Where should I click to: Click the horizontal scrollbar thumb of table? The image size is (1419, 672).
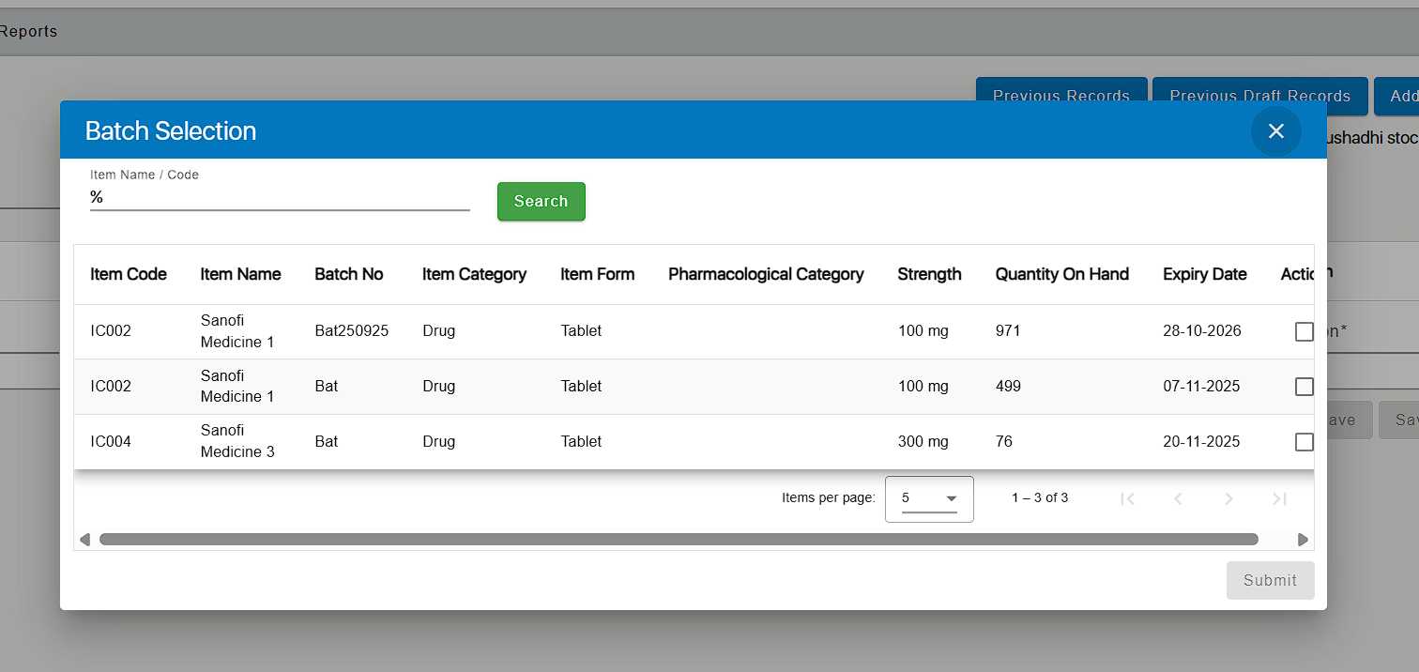click(x=678, y=540)
